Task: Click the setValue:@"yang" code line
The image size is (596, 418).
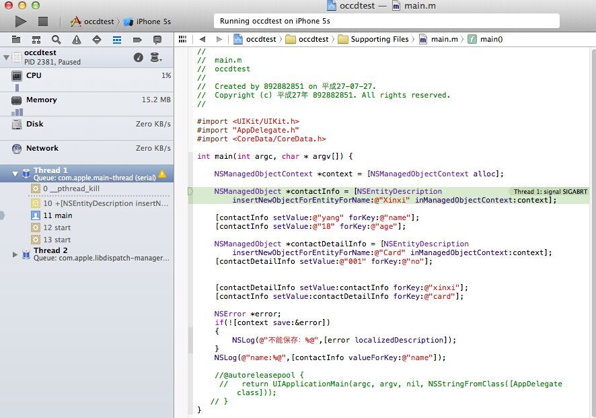Action: (x=317, y=217)
